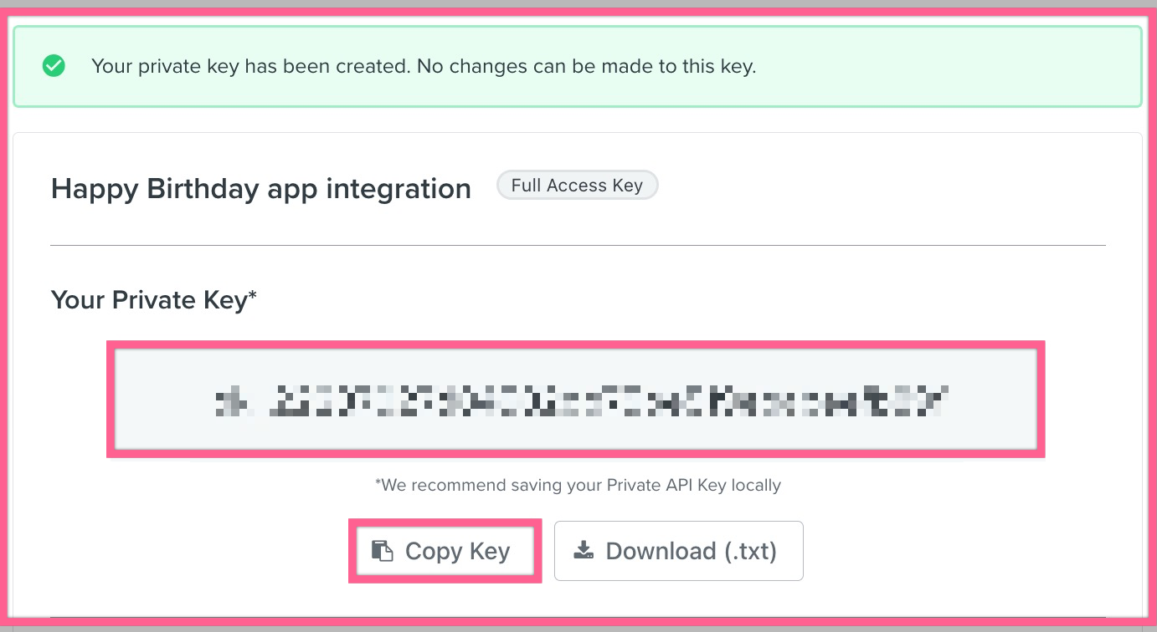The height and width of the screenshot is (632, 1157).
Task: Select the Full Access Key badge
Action: tap(577, 186)
